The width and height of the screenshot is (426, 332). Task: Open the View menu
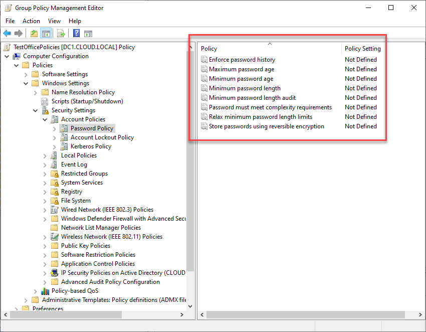(54, 21)
